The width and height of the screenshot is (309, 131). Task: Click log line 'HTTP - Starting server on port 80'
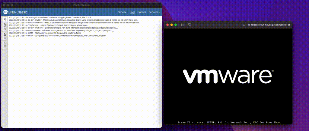click(45, 33)
